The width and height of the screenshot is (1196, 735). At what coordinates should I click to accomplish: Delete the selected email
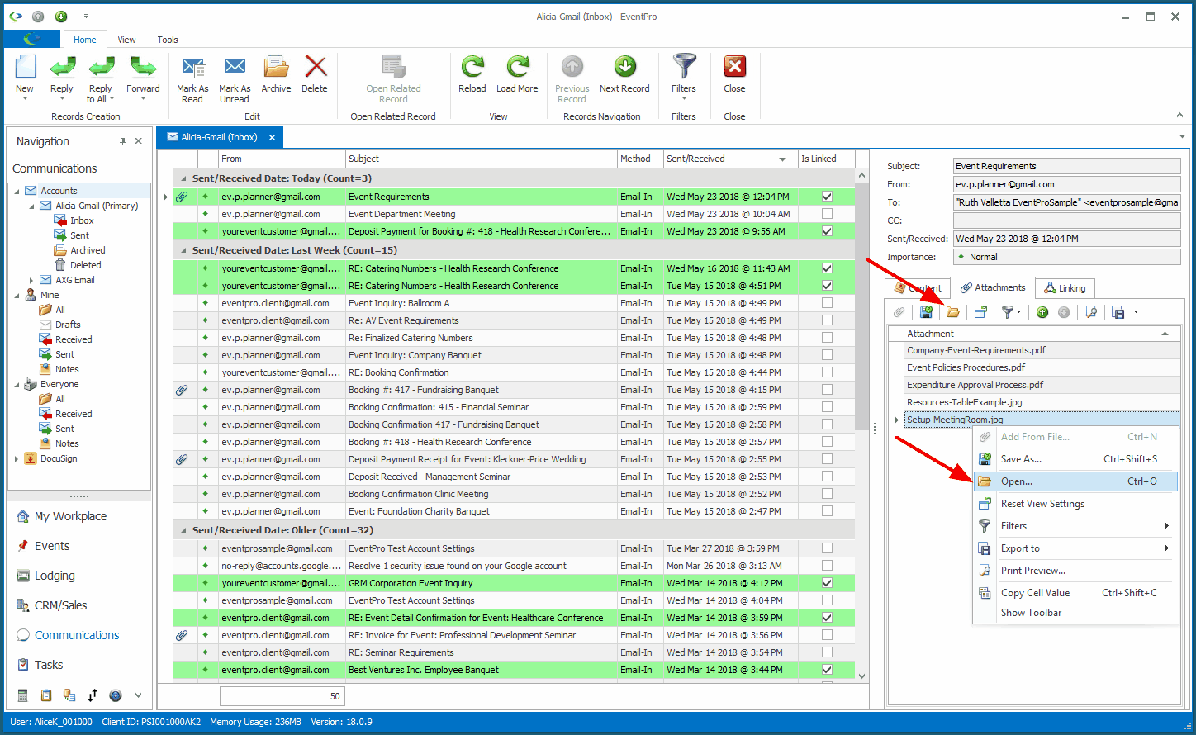[x=315, y=76]
